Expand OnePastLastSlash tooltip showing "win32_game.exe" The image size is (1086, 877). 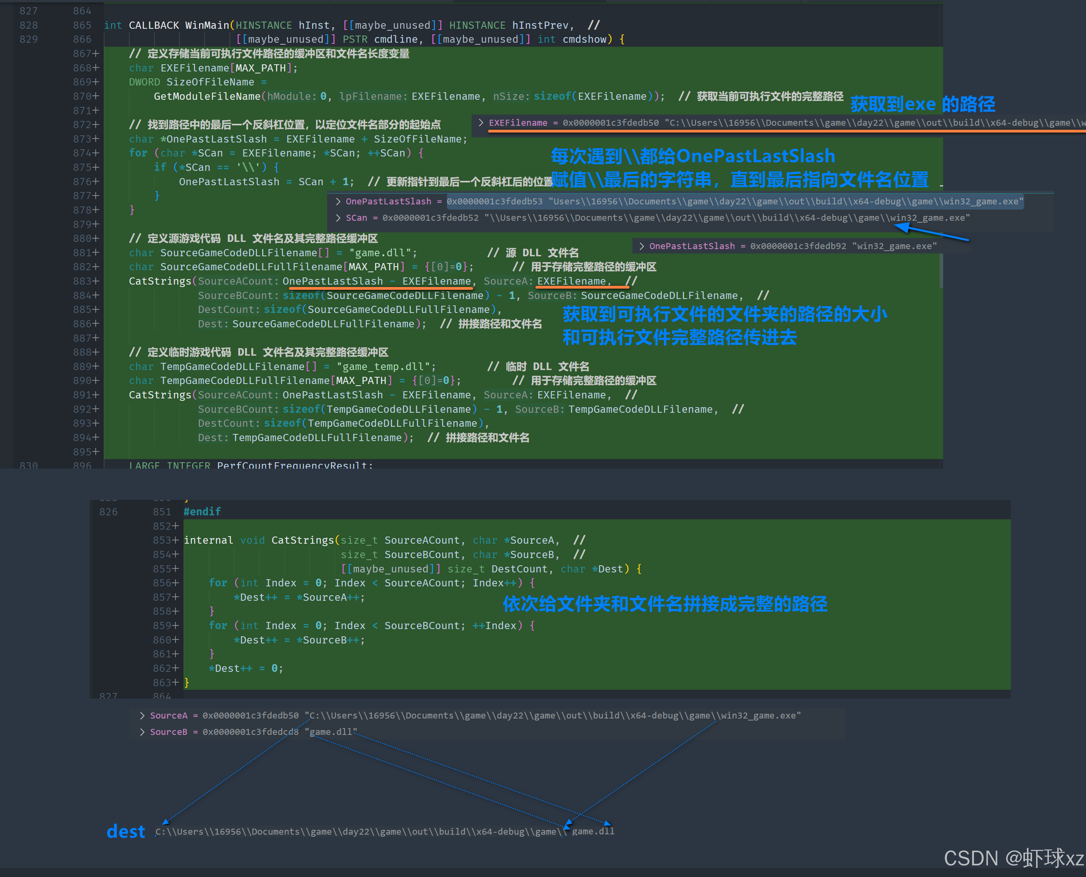coord(641,246)
